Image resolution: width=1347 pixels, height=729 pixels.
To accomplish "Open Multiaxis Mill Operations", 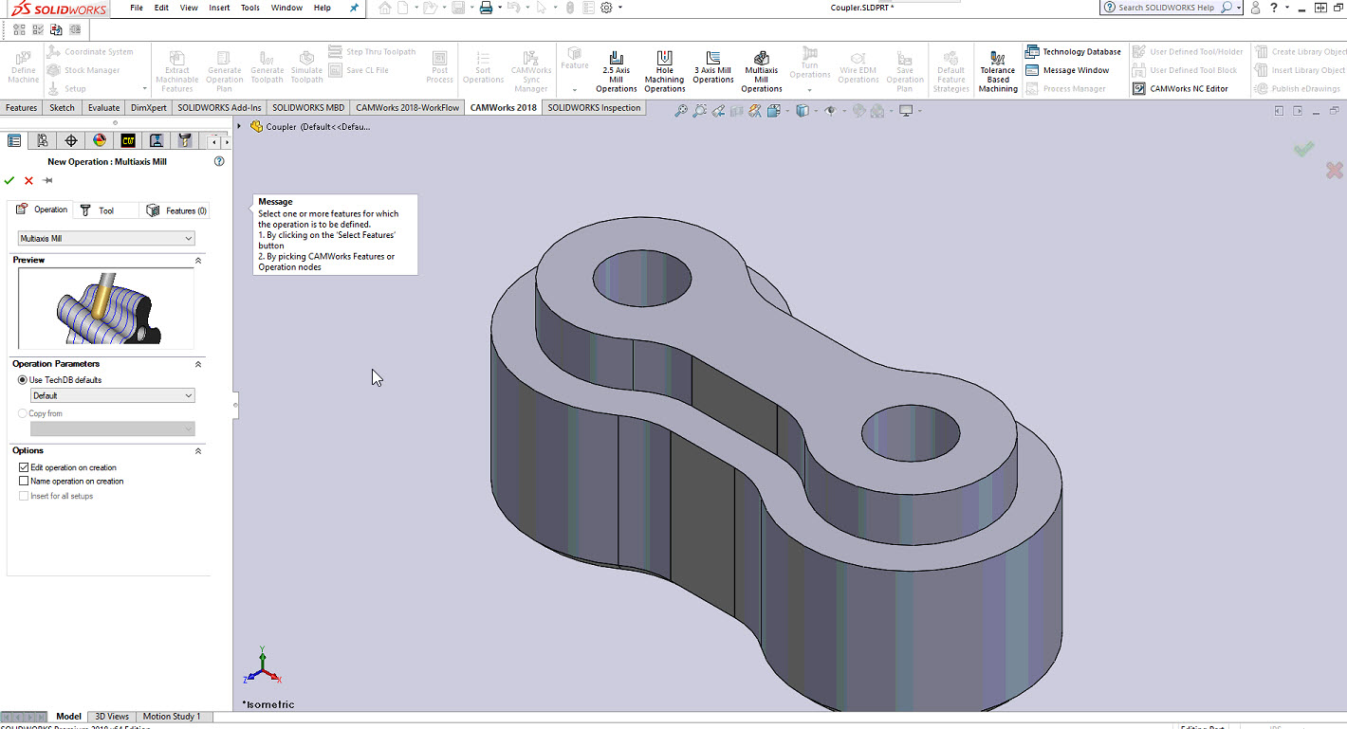I will [762, 71].
